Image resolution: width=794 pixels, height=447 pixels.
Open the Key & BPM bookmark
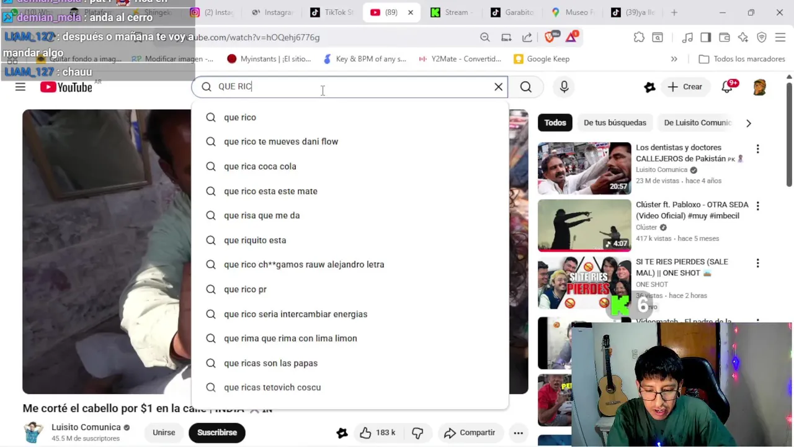pos(365,59)
